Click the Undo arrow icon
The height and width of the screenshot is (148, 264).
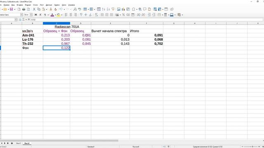click(61, 9)
